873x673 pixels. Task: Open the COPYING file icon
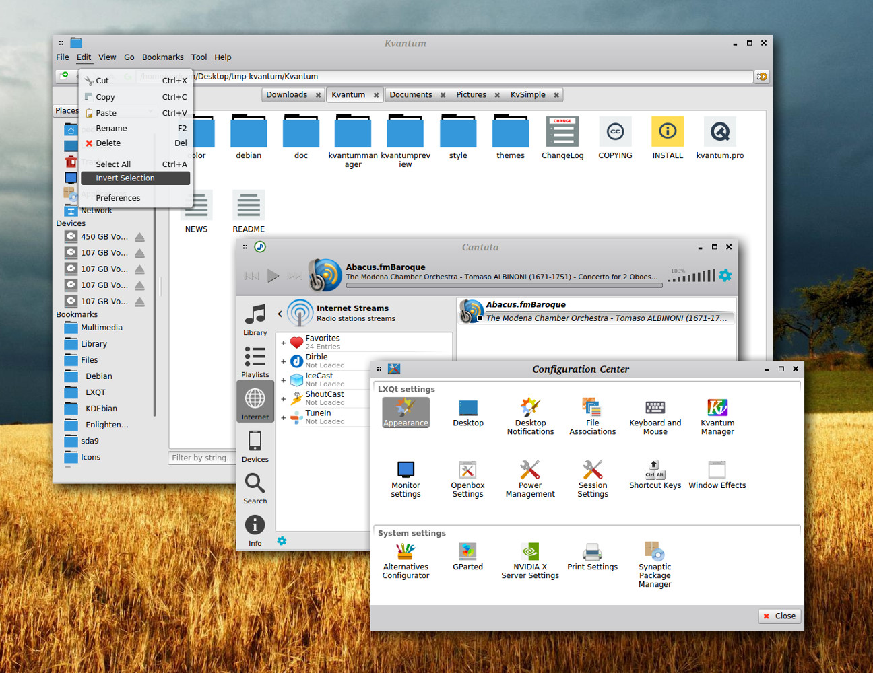click(x=615, y=138)
